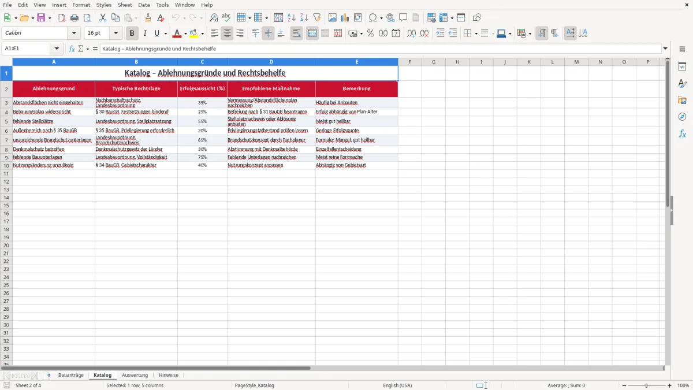Insert a chart
This screenshot has width=693, height=390.
click(345, 18)
